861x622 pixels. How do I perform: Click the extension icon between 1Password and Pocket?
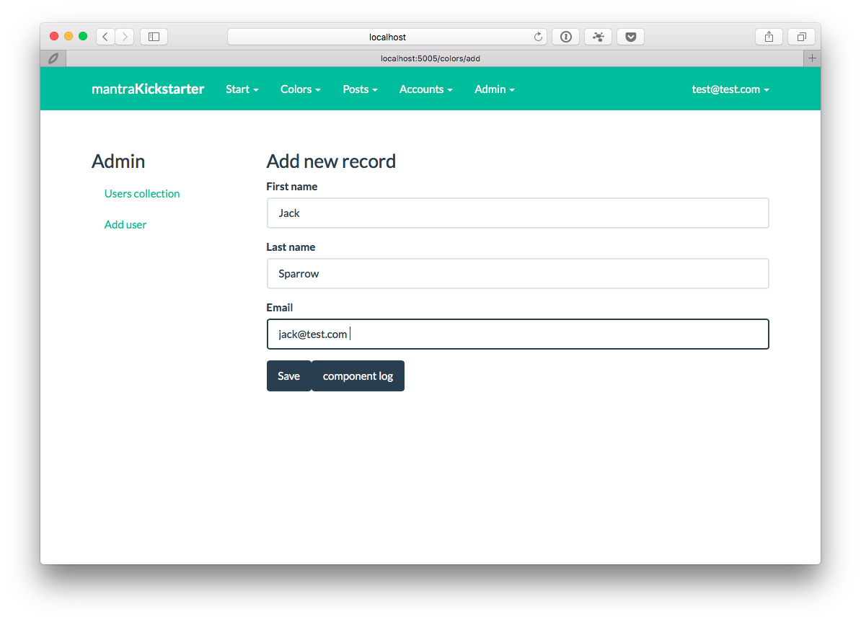pyautogui.click(x=598, y=37)
